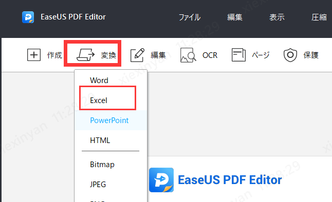This screenshot has height=202, width=332.
Task: Choose JPEG conversion option
Action: pyautogui.click(x=110, y=184)
